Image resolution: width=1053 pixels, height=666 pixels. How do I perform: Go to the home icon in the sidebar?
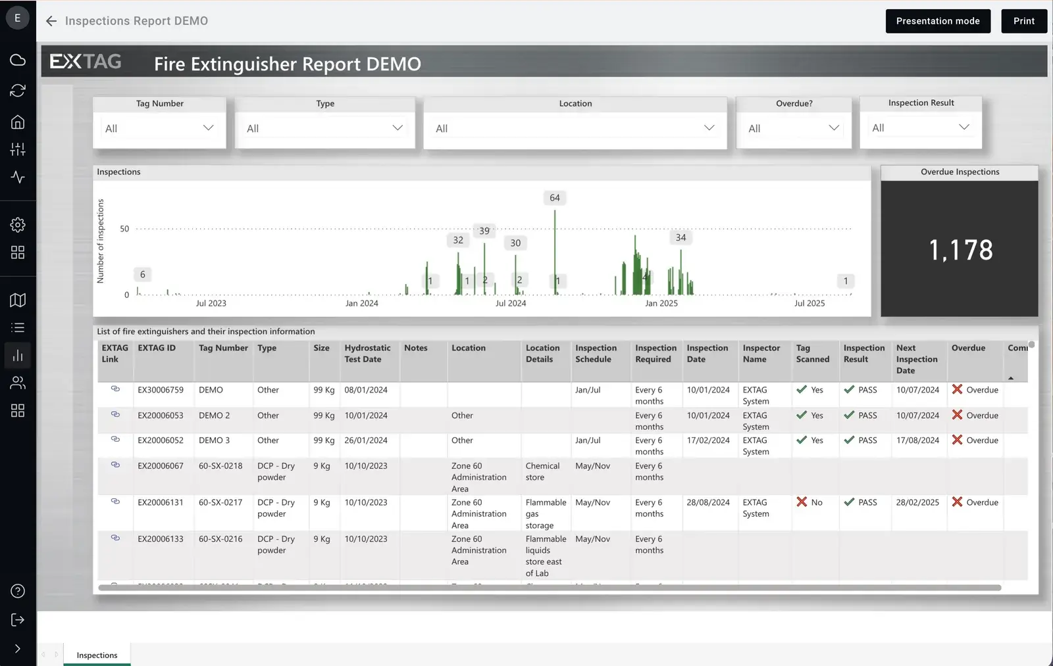(x=18, y=122)
